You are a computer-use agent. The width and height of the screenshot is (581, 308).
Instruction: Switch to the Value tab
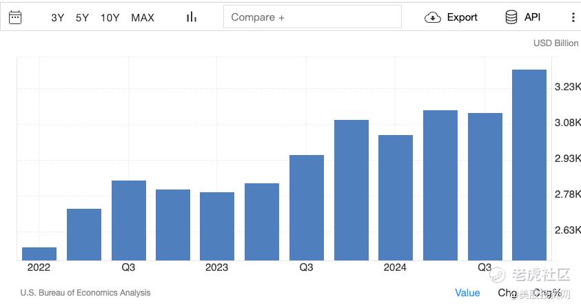467,293
